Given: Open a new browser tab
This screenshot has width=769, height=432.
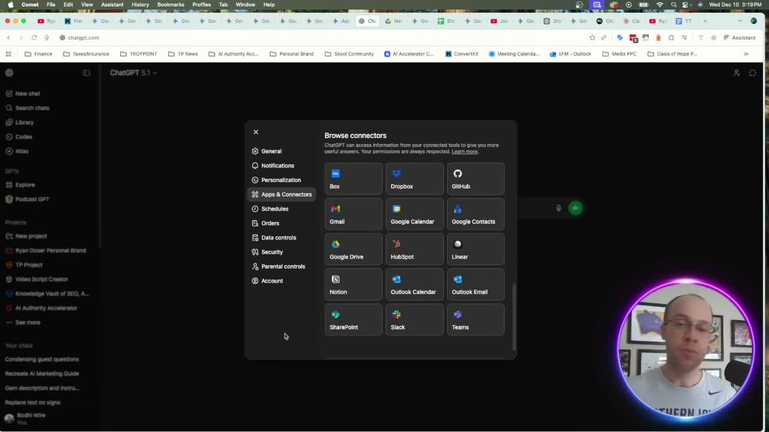Looking at the screenshot, I should 705,21.
